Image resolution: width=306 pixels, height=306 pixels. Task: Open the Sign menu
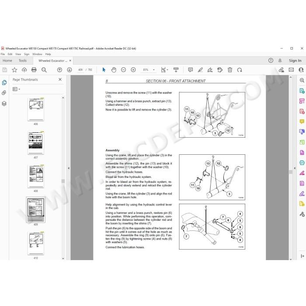(27, 54)
